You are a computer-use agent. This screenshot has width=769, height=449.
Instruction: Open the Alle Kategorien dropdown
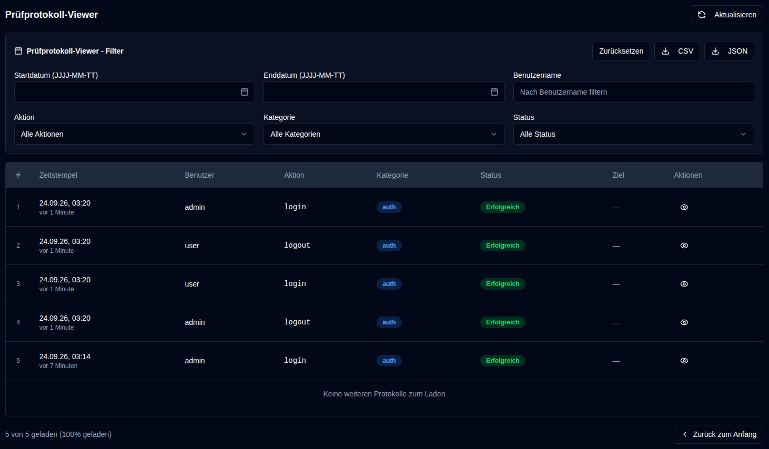point(384,134)
